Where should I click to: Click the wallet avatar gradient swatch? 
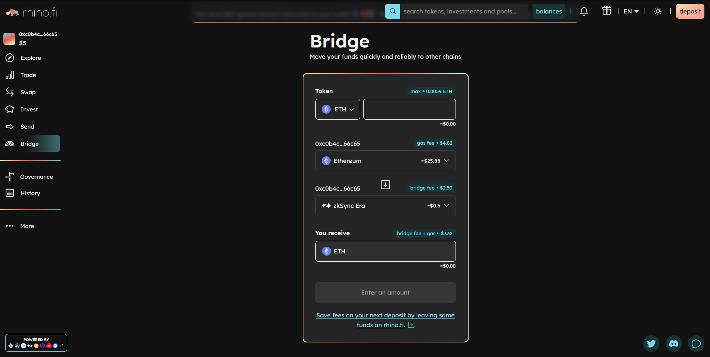click(x=9, y=39)
